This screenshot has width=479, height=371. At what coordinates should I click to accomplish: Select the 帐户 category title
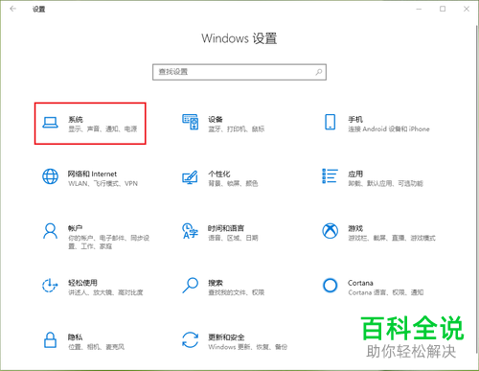click(76, 228)
